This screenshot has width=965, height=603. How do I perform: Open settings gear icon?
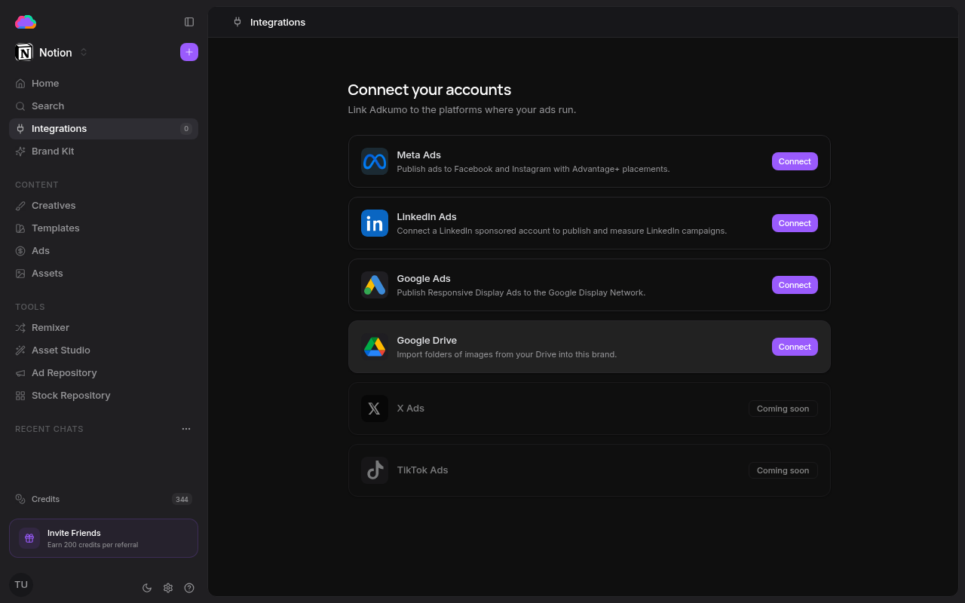coord(168,588)
